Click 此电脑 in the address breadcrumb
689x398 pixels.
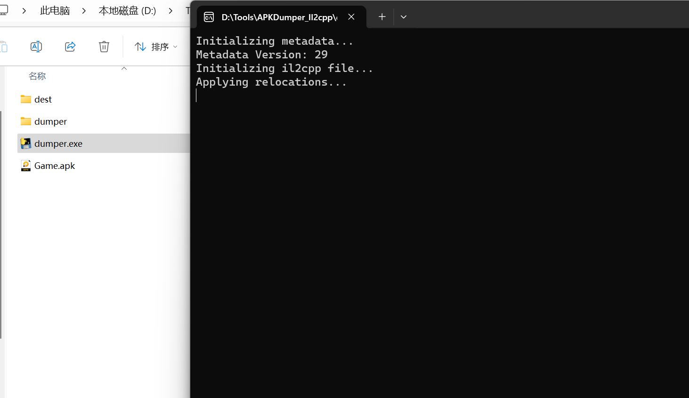(x=55, y=11)
